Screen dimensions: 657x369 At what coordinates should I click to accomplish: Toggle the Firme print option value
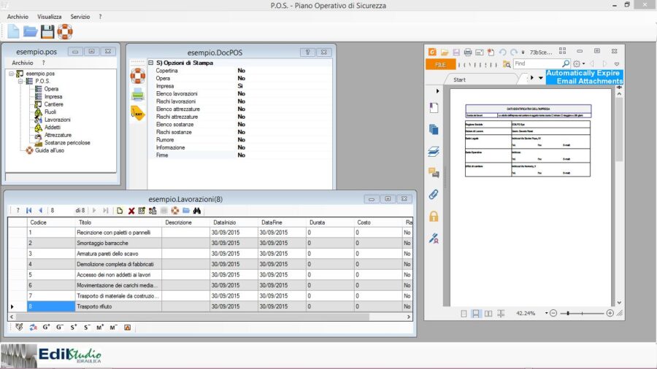point(241,155)
